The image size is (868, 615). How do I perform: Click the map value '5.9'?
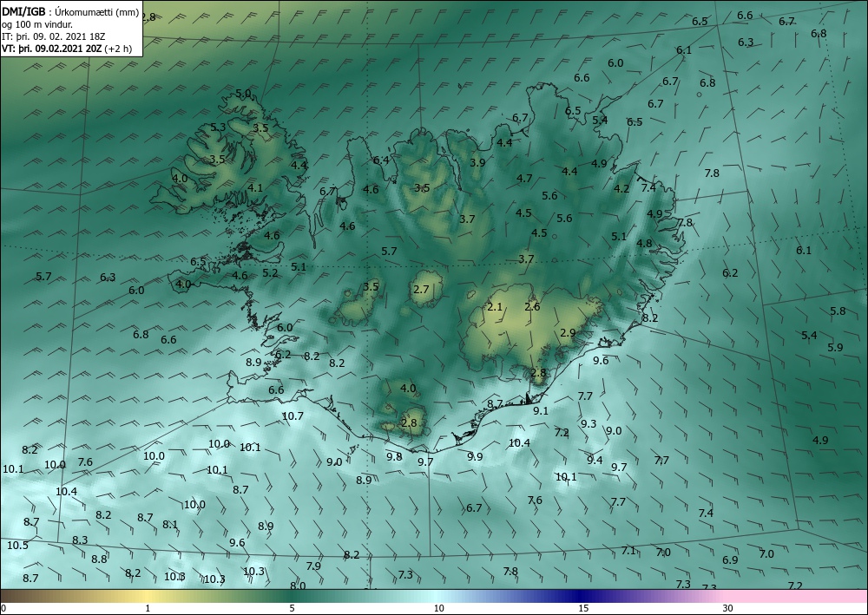coord(835,347)
